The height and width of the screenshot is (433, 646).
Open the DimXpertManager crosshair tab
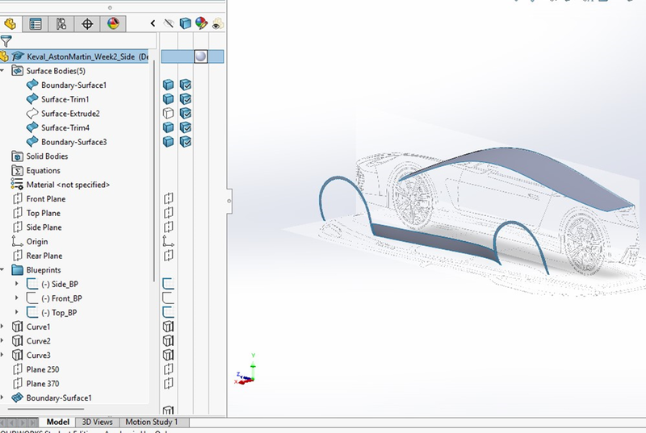[87, 24]
